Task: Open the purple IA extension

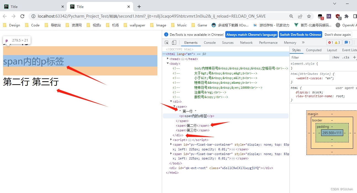Action: (x=329, y=16)
